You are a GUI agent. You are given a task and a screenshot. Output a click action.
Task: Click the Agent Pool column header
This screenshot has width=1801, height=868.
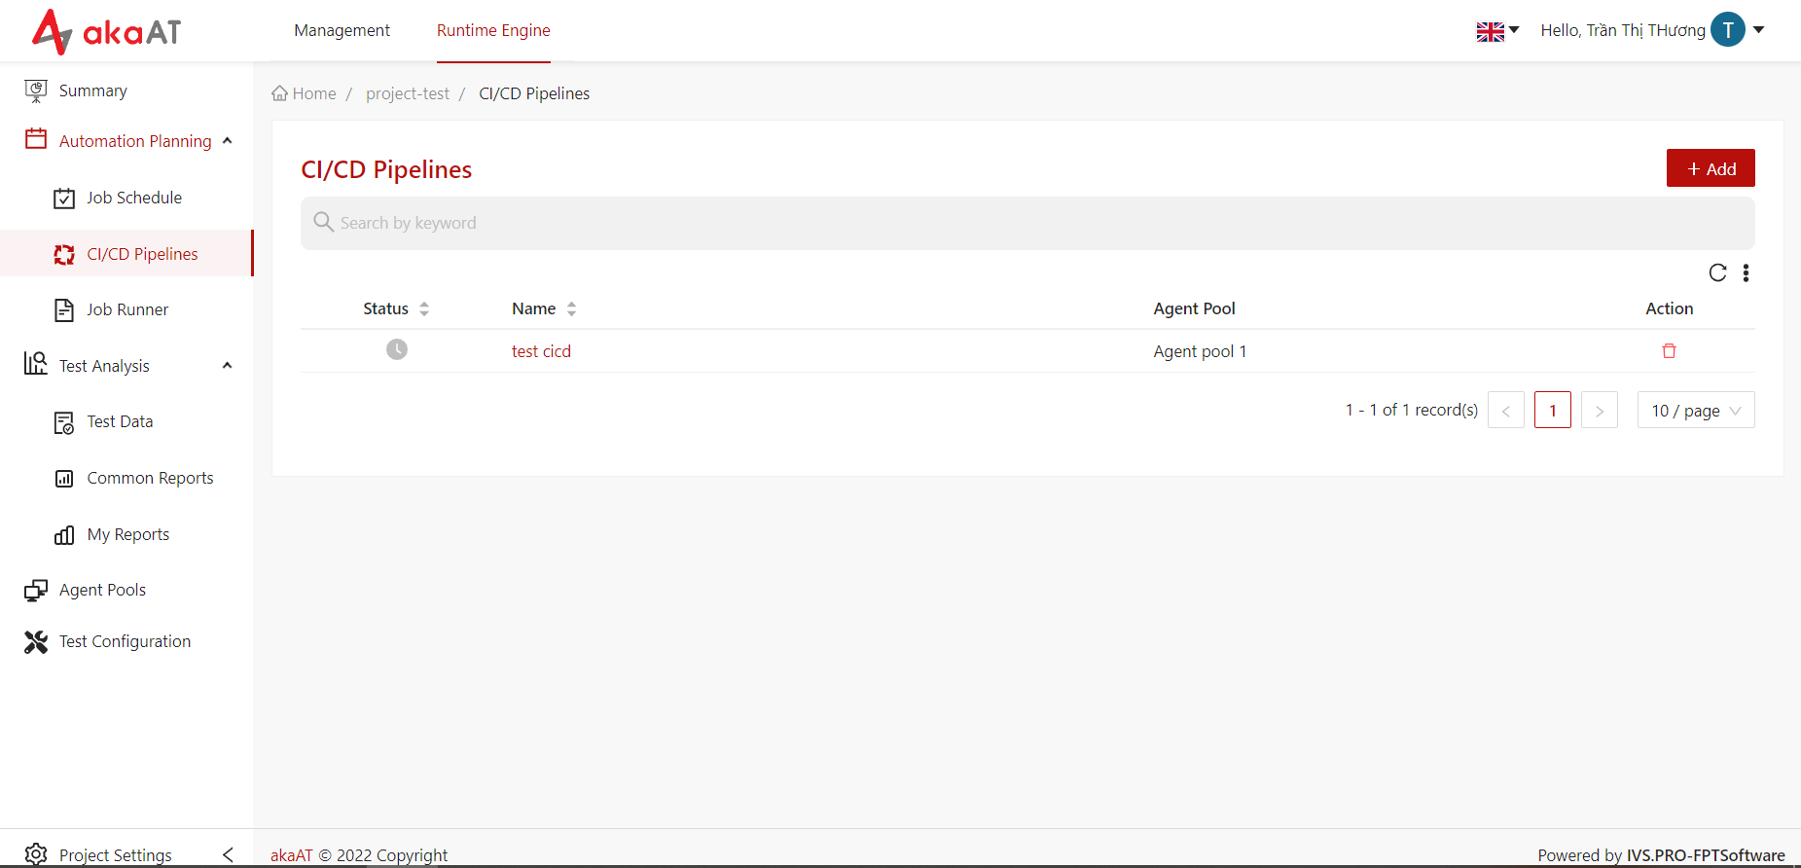(1194, 308)
